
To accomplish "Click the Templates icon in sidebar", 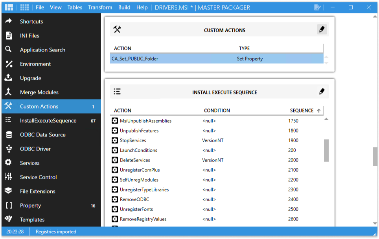I will (x=9, y=219).
